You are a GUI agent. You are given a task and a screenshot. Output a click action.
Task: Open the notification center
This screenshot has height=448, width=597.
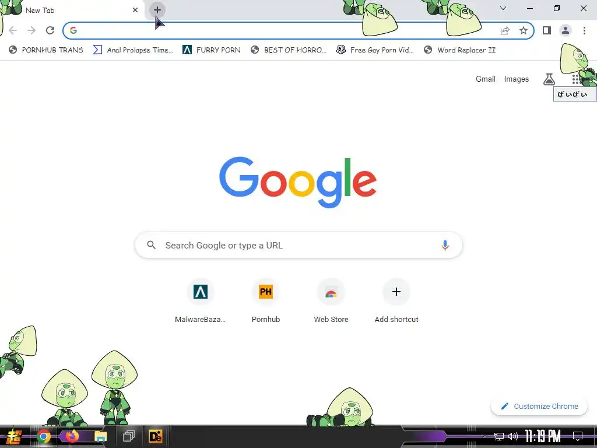coord(578,436)
